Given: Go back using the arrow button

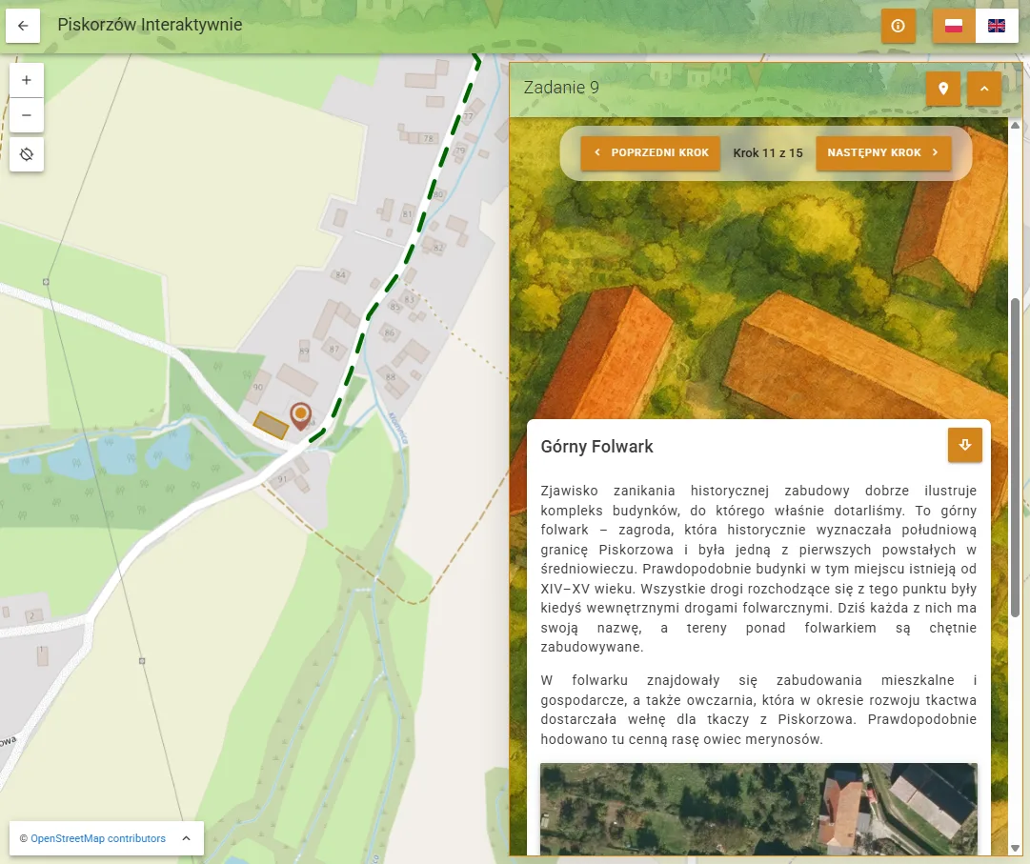Looking at the screenshot, I should pos(23,26).
